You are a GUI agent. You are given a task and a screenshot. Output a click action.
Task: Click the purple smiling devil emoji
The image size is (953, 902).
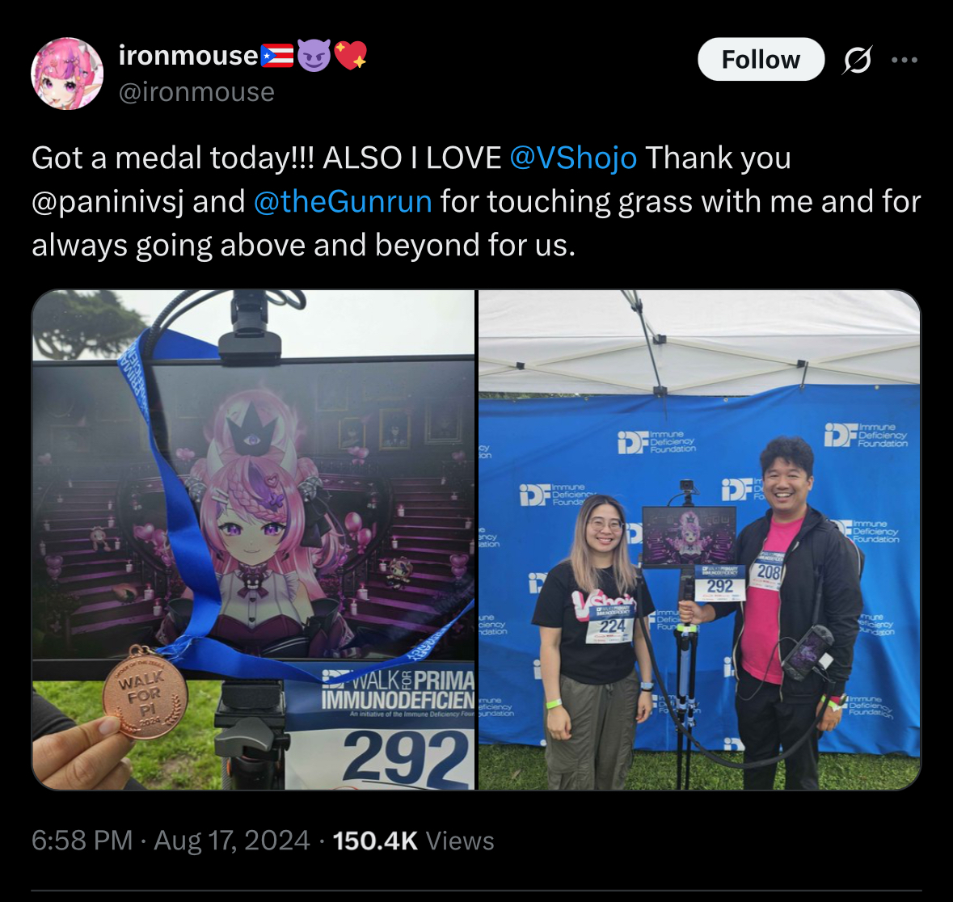click(314, 55)
